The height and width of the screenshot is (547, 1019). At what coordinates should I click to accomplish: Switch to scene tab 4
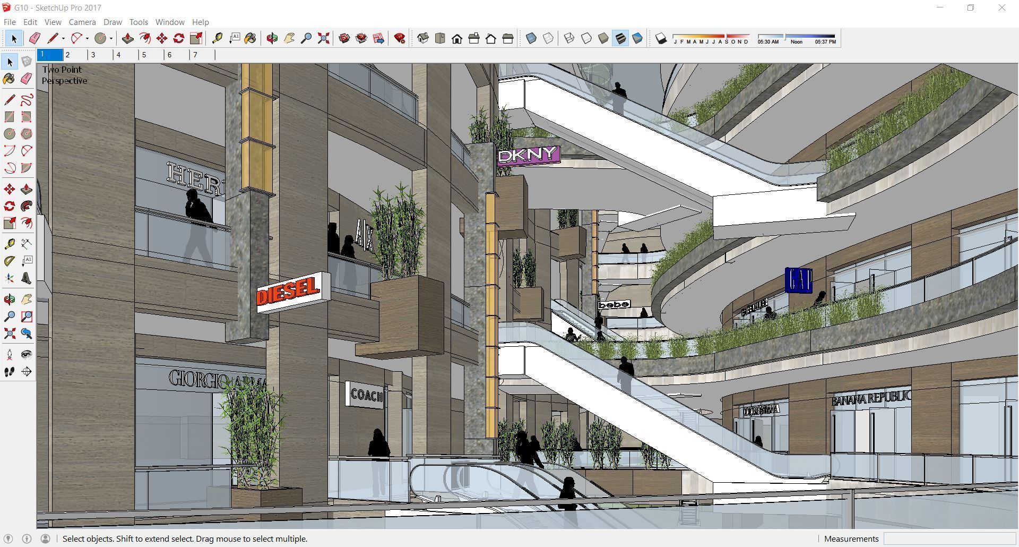pos(126,55)
